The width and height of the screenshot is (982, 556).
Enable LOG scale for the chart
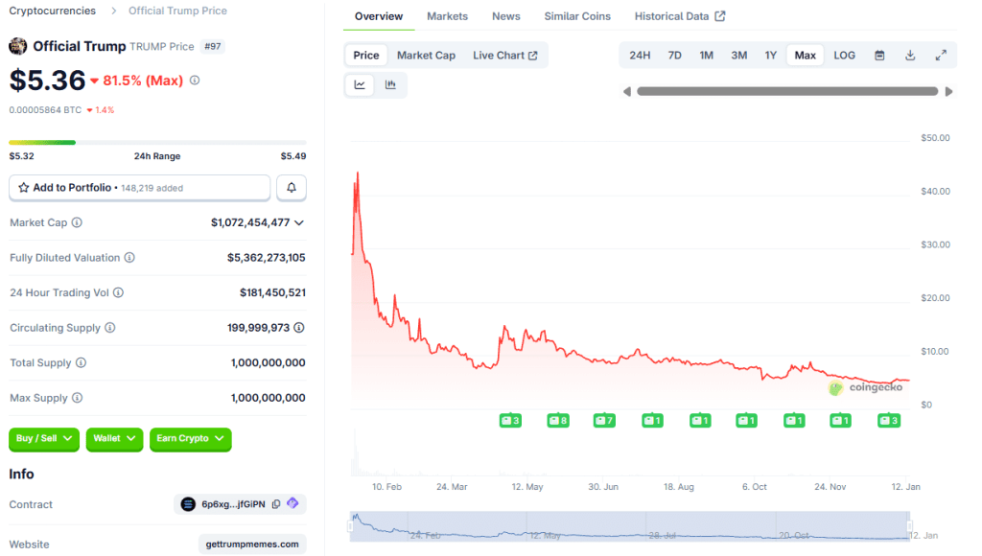[844, 55]
